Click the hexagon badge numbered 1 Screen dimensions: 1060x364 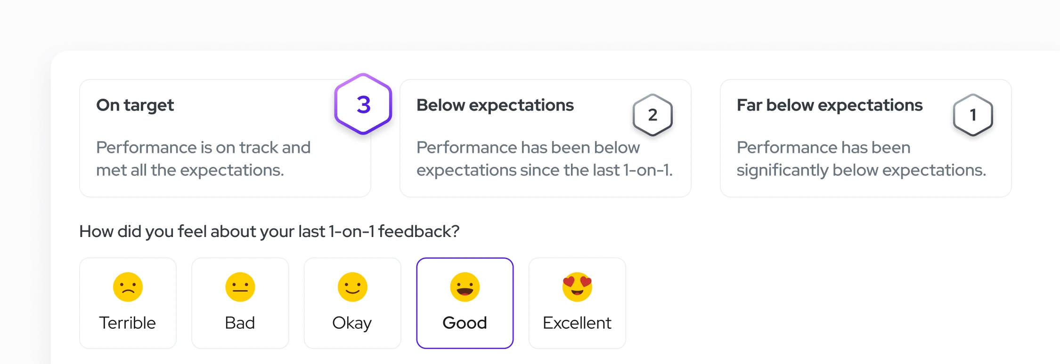973,115
